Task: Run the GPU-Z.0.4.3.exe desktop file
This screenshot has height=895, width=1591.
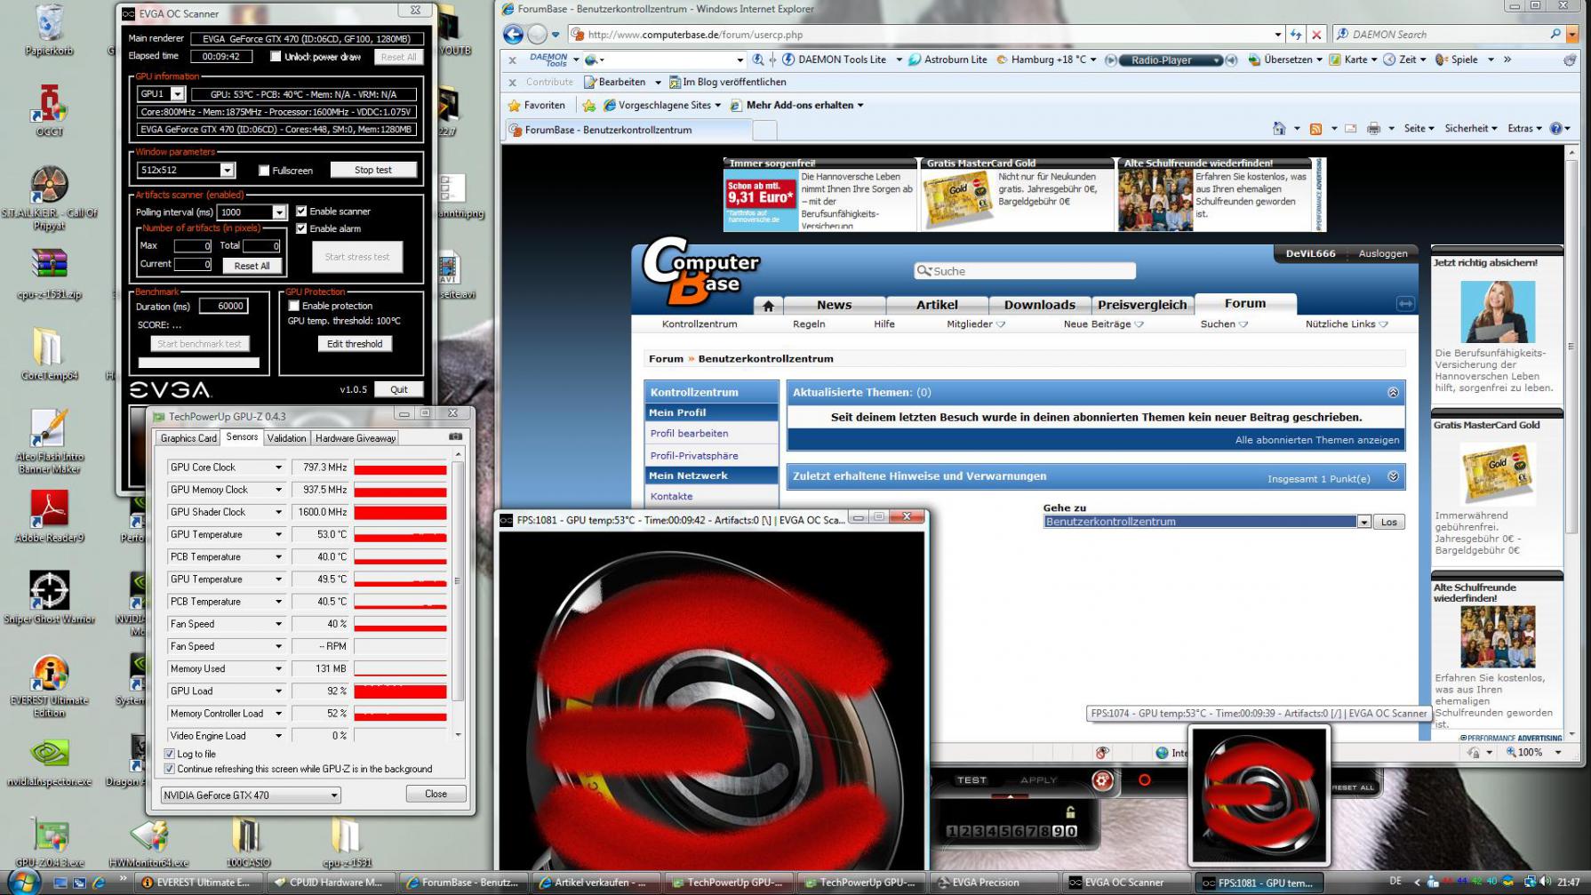Action: coord(49,843)
